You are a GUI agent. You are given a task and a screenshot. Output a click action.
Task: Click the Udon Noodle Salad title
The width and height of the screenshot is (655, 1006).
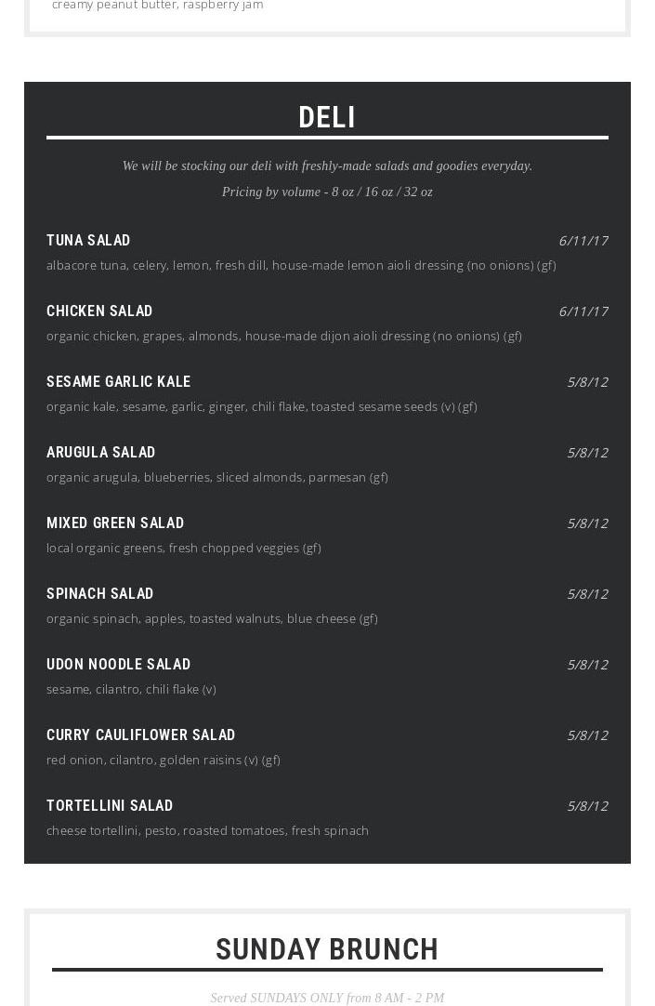click(x=118, y=665)
